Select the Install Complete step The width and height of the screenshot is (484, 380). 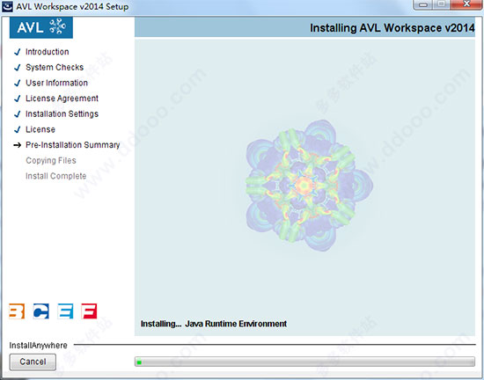55,176
